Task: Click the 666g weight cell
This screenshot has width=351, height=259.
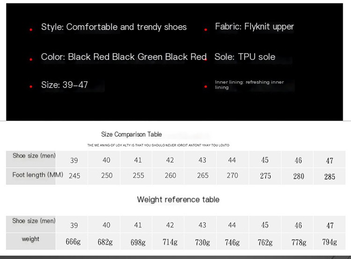Action: coord(73,242)
